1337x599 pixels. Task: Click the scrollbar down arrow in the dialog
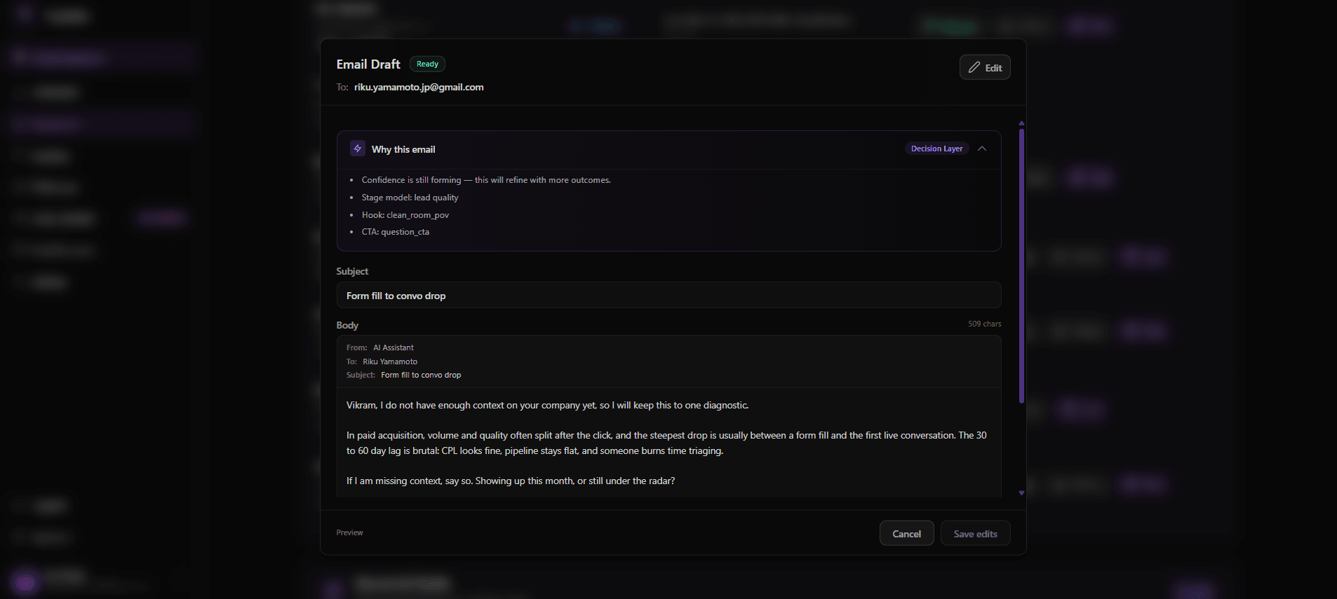click(x=1021, y=493)
